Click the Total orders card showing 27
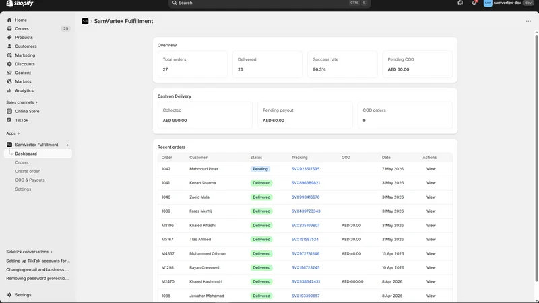The image size is (539, 303). 193,64
